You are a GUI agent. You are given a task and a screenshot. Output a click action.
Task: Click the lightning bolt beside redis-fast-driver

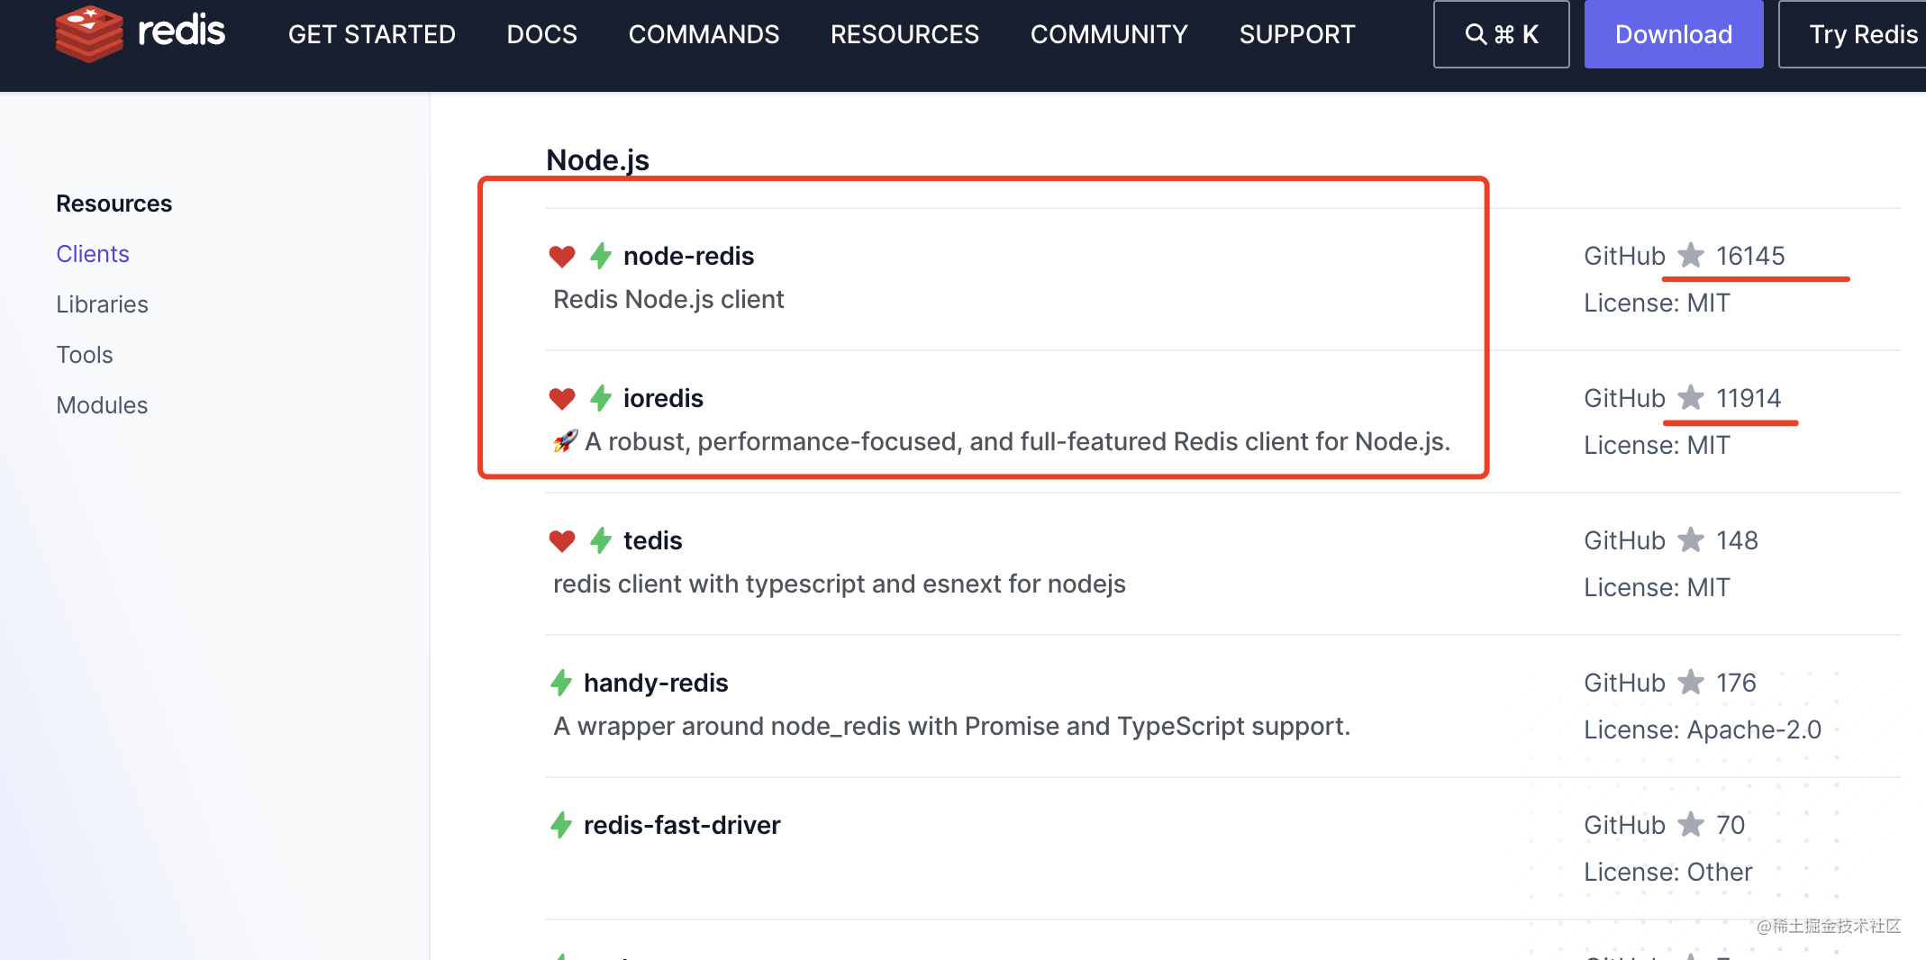pos(561,825)
